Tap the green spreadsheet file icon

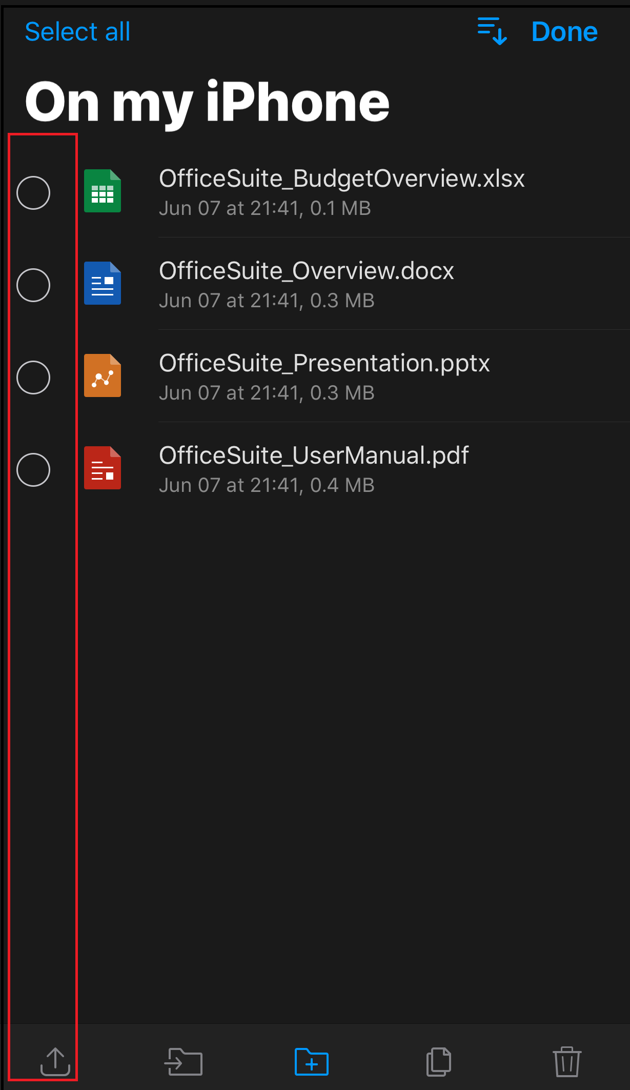tap(103, 191)
